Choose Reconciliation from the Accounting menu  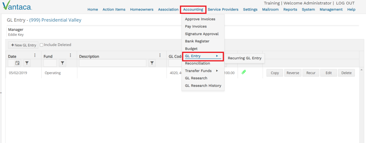tap(198, 63)
